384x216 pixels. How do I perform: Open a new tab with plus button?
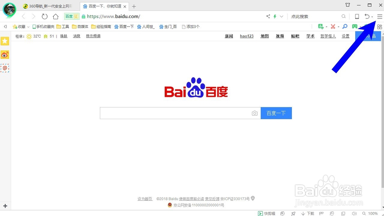point(134,7)
